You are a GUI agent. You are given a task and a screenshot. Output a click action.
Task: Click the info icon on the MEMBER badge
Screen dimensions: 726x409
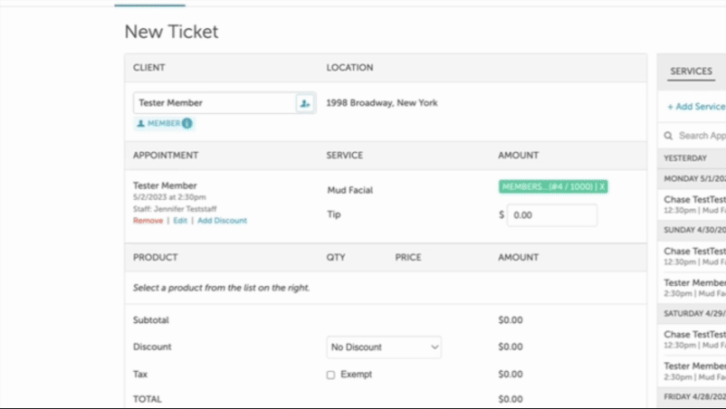point(186,124)
